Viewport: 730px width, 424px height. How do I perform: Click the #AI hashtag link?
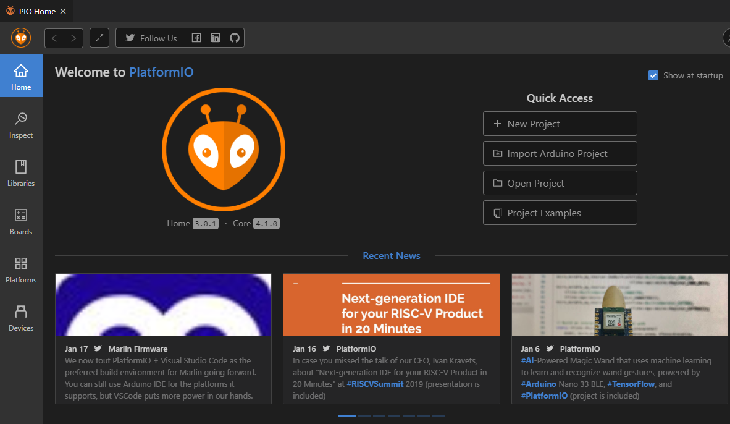tap(527, 360)
